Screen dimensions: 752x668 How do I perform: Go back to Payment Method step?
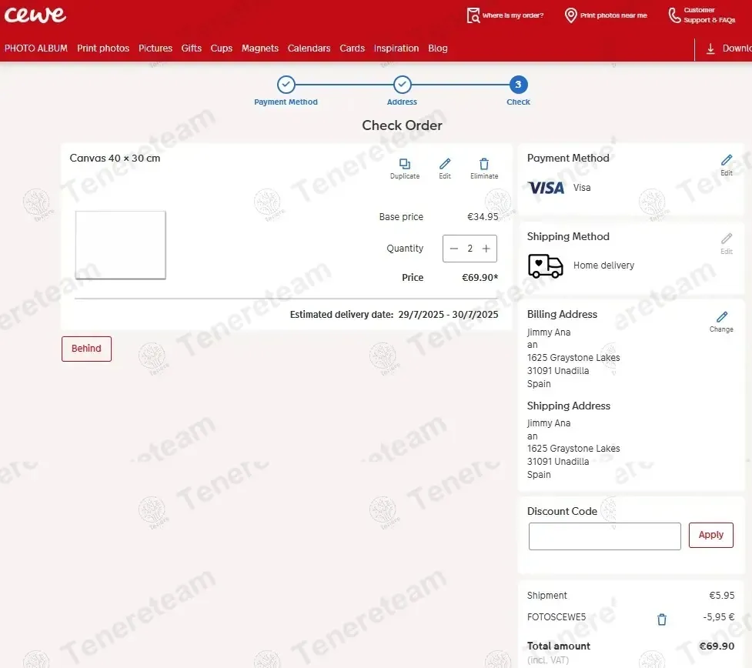[x=286, y=85]
